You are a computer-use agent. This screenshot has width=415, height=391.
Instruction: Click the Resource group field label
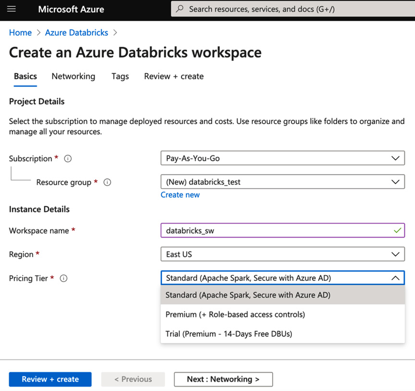(64, 182)
